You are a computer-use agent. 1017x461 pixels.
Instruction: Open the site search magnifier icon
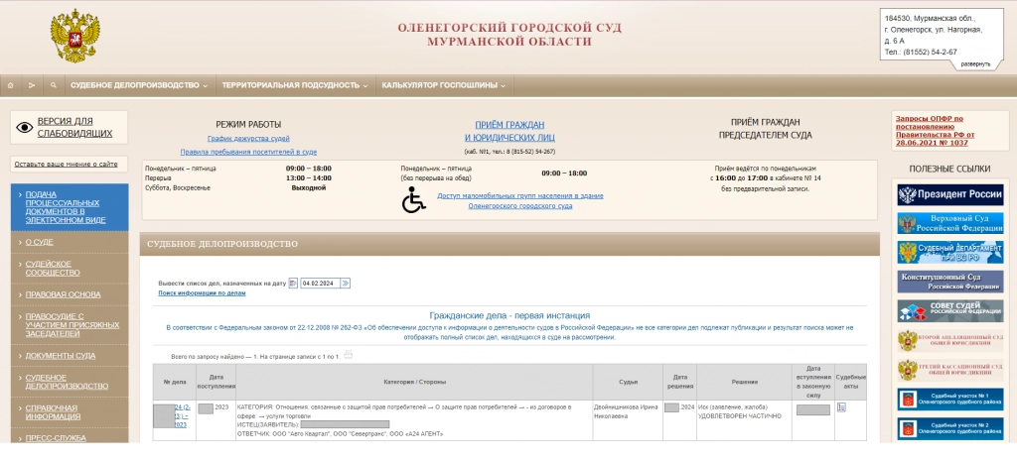click(x=54, y=85)
